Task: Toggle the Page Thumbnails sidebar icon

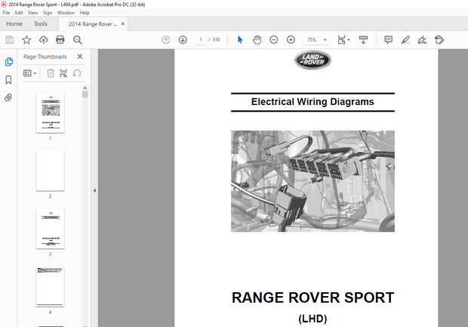Action: [x=9, y=61]
